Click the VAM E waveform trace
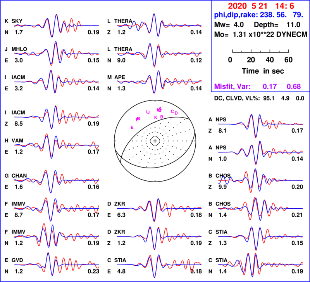310x282 pixels. 57,145
